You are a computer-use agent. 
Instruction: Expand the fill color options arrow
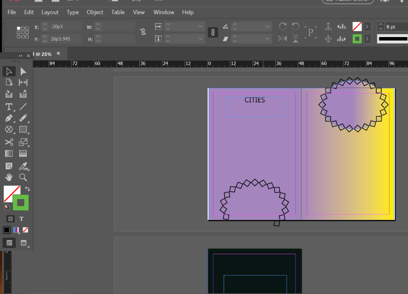coord(367,27)
